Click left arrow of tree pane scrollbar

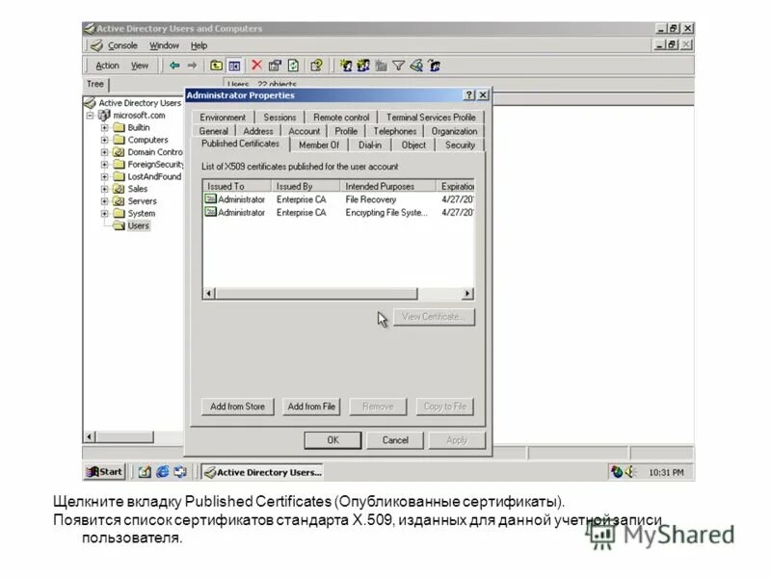pos(90,436)
